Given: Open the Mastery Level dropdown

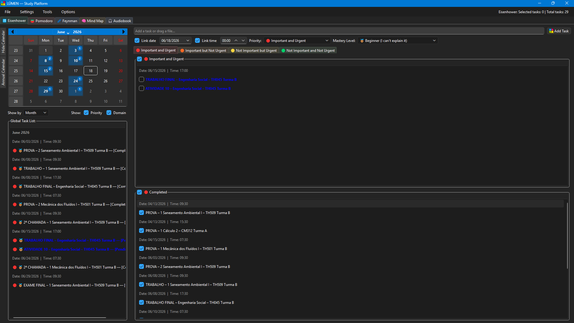Looking at the screenshot, I should 398,41.
